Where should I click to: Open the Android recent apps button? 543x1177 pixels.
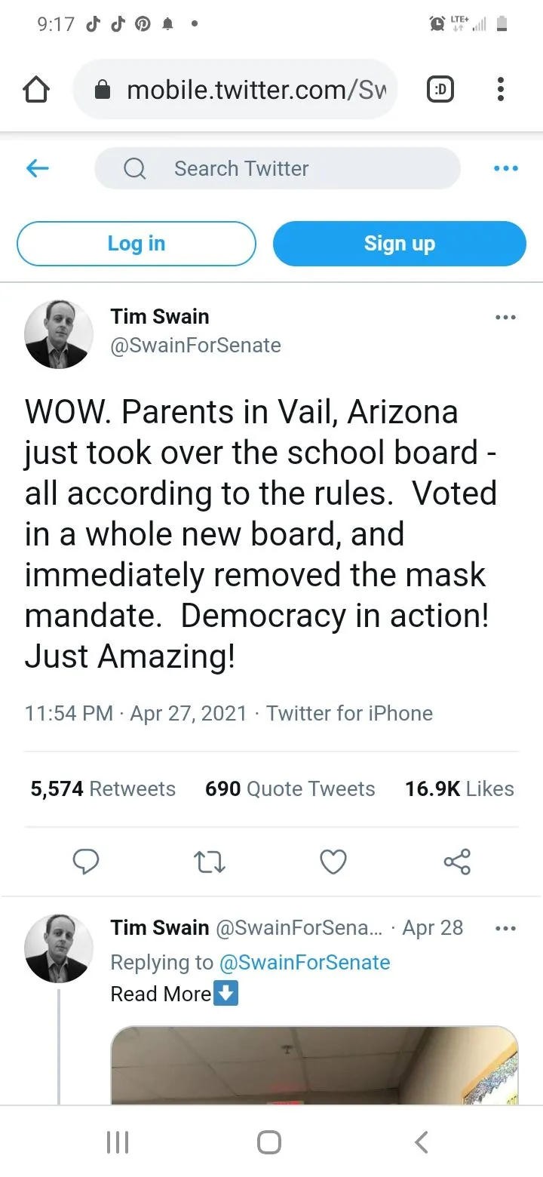[118, 1142]
